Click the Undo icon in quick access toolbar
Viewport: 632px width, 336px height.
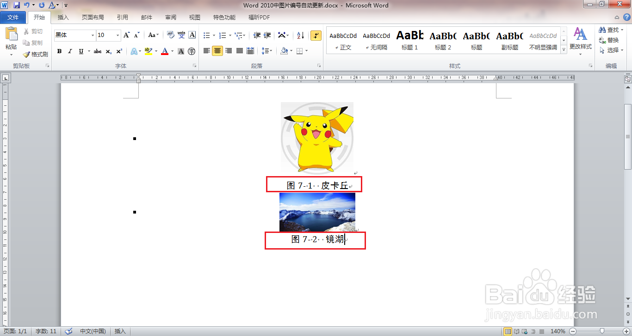pyautogui.click(x=27, y=5)
